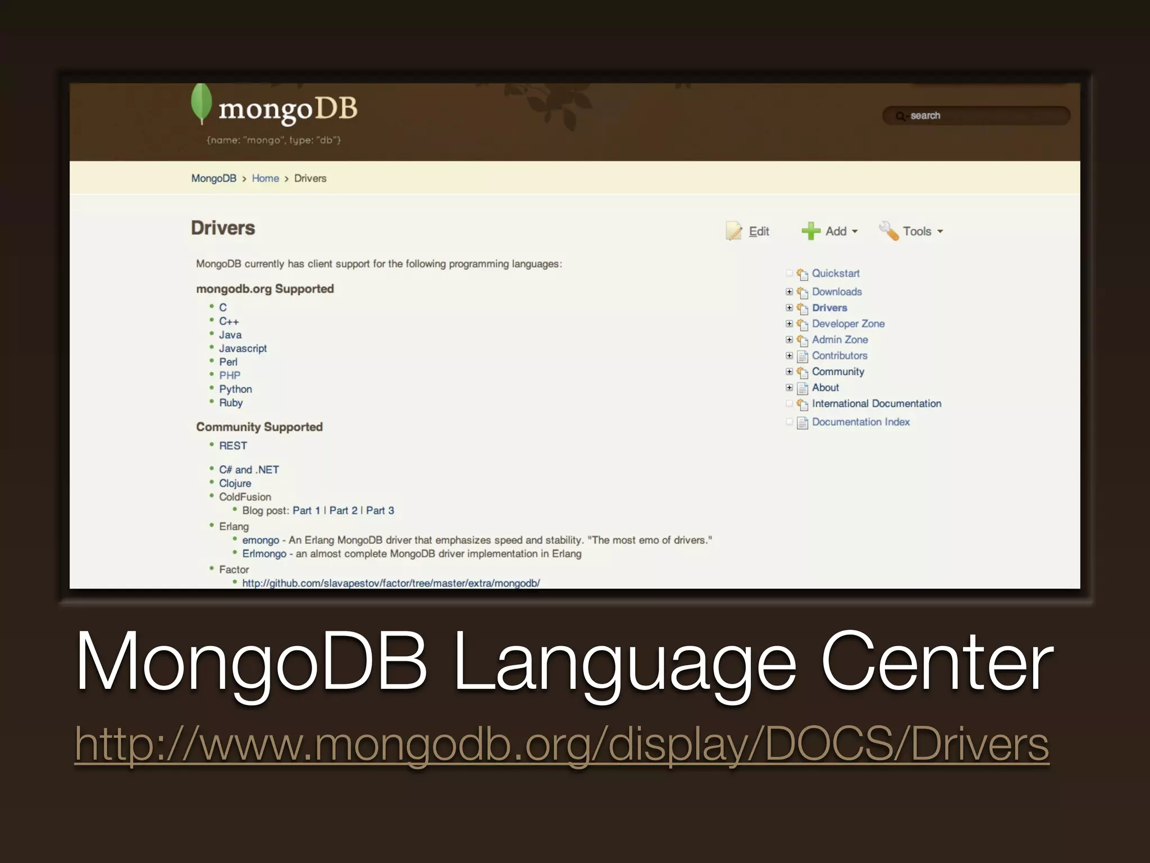Viewport: 1150px width, 863px height.
Task: Expand the Drivers tree node
Action: pos(789,308)
